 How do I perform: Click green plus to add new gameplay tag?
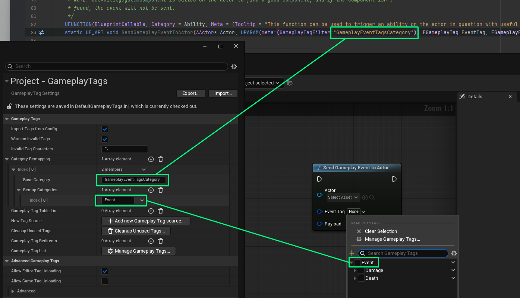(352, 253)
